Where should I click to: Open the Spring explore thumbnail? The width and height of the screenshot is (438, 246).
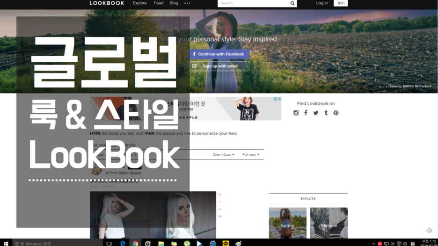pos(287,223)
